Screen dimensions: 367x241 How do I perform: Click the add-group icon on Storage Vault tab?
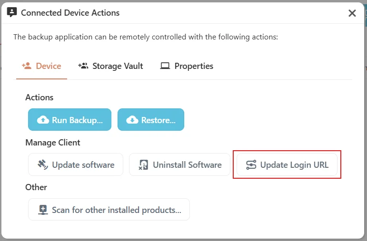(83, 66)
